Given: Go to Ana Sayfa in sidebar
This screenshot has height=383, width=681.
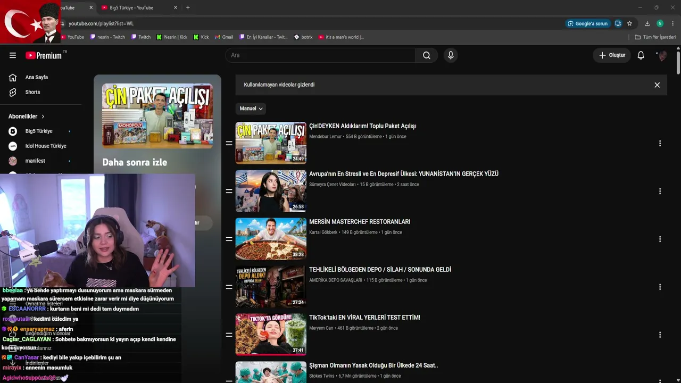Looking at the screenshot, I should (36, 77).
